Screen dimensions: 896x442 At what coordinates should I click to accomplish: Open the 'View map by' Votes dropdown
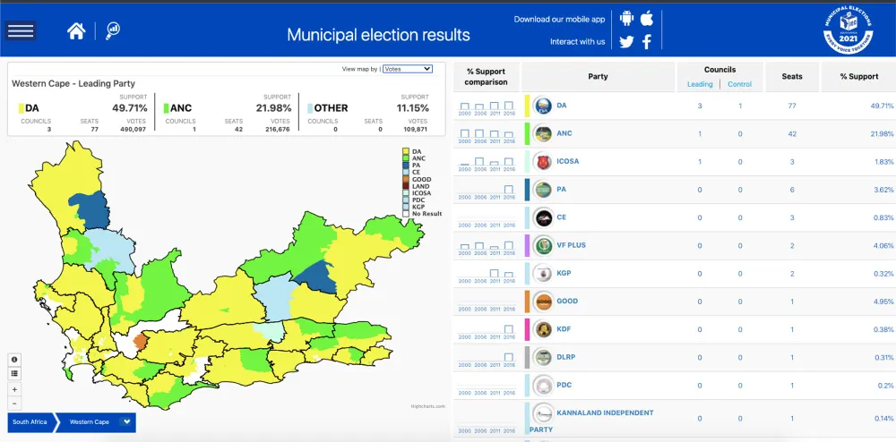(408, 68)
